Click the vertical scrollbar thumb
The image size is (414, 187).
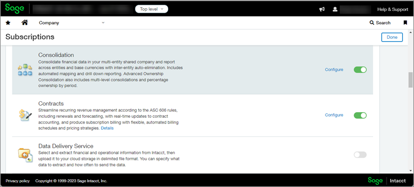coord(410,80)
